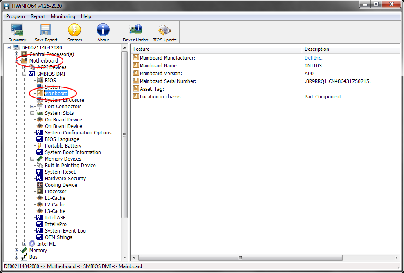Image resolution: width=404 pixels, height=273 pixels.
Task: Select the BIOS Language tree item
Action: click(x=62, y=139)
